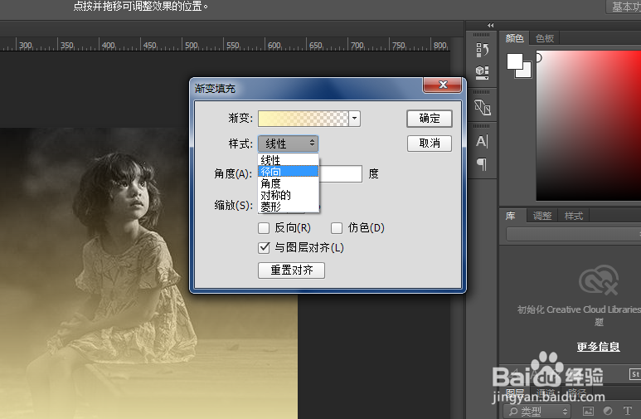641x419 pixels.
Task: Click the background color swatch
Action: tap(525, 71)
